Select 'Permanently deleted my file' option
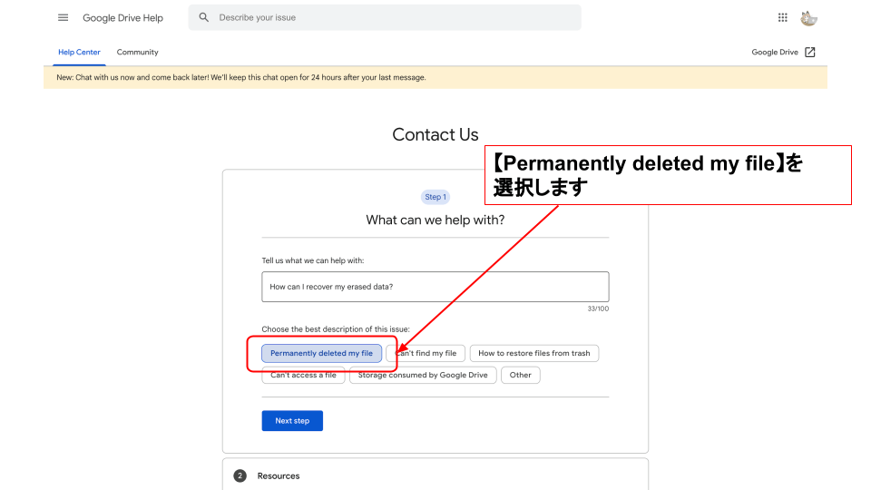 coord(321,353)
